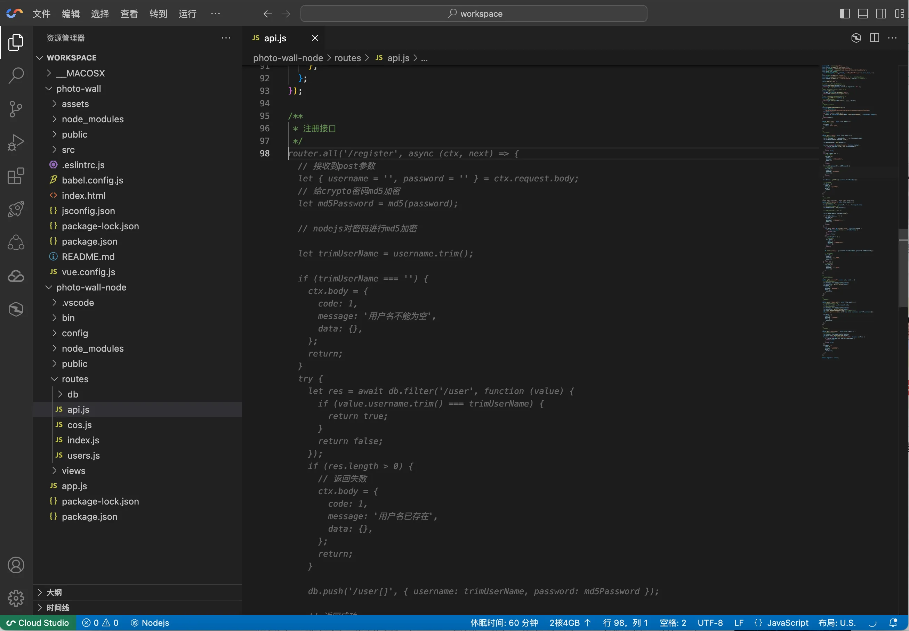Open the Search view in activity bar
The height and width of the screenshot is (631, 909).
click(x=16, y=75)
